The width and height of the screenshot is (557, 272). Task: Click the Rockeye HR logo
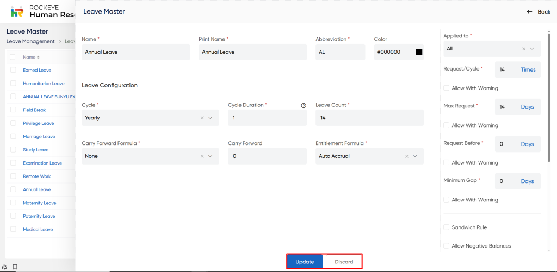17,11
